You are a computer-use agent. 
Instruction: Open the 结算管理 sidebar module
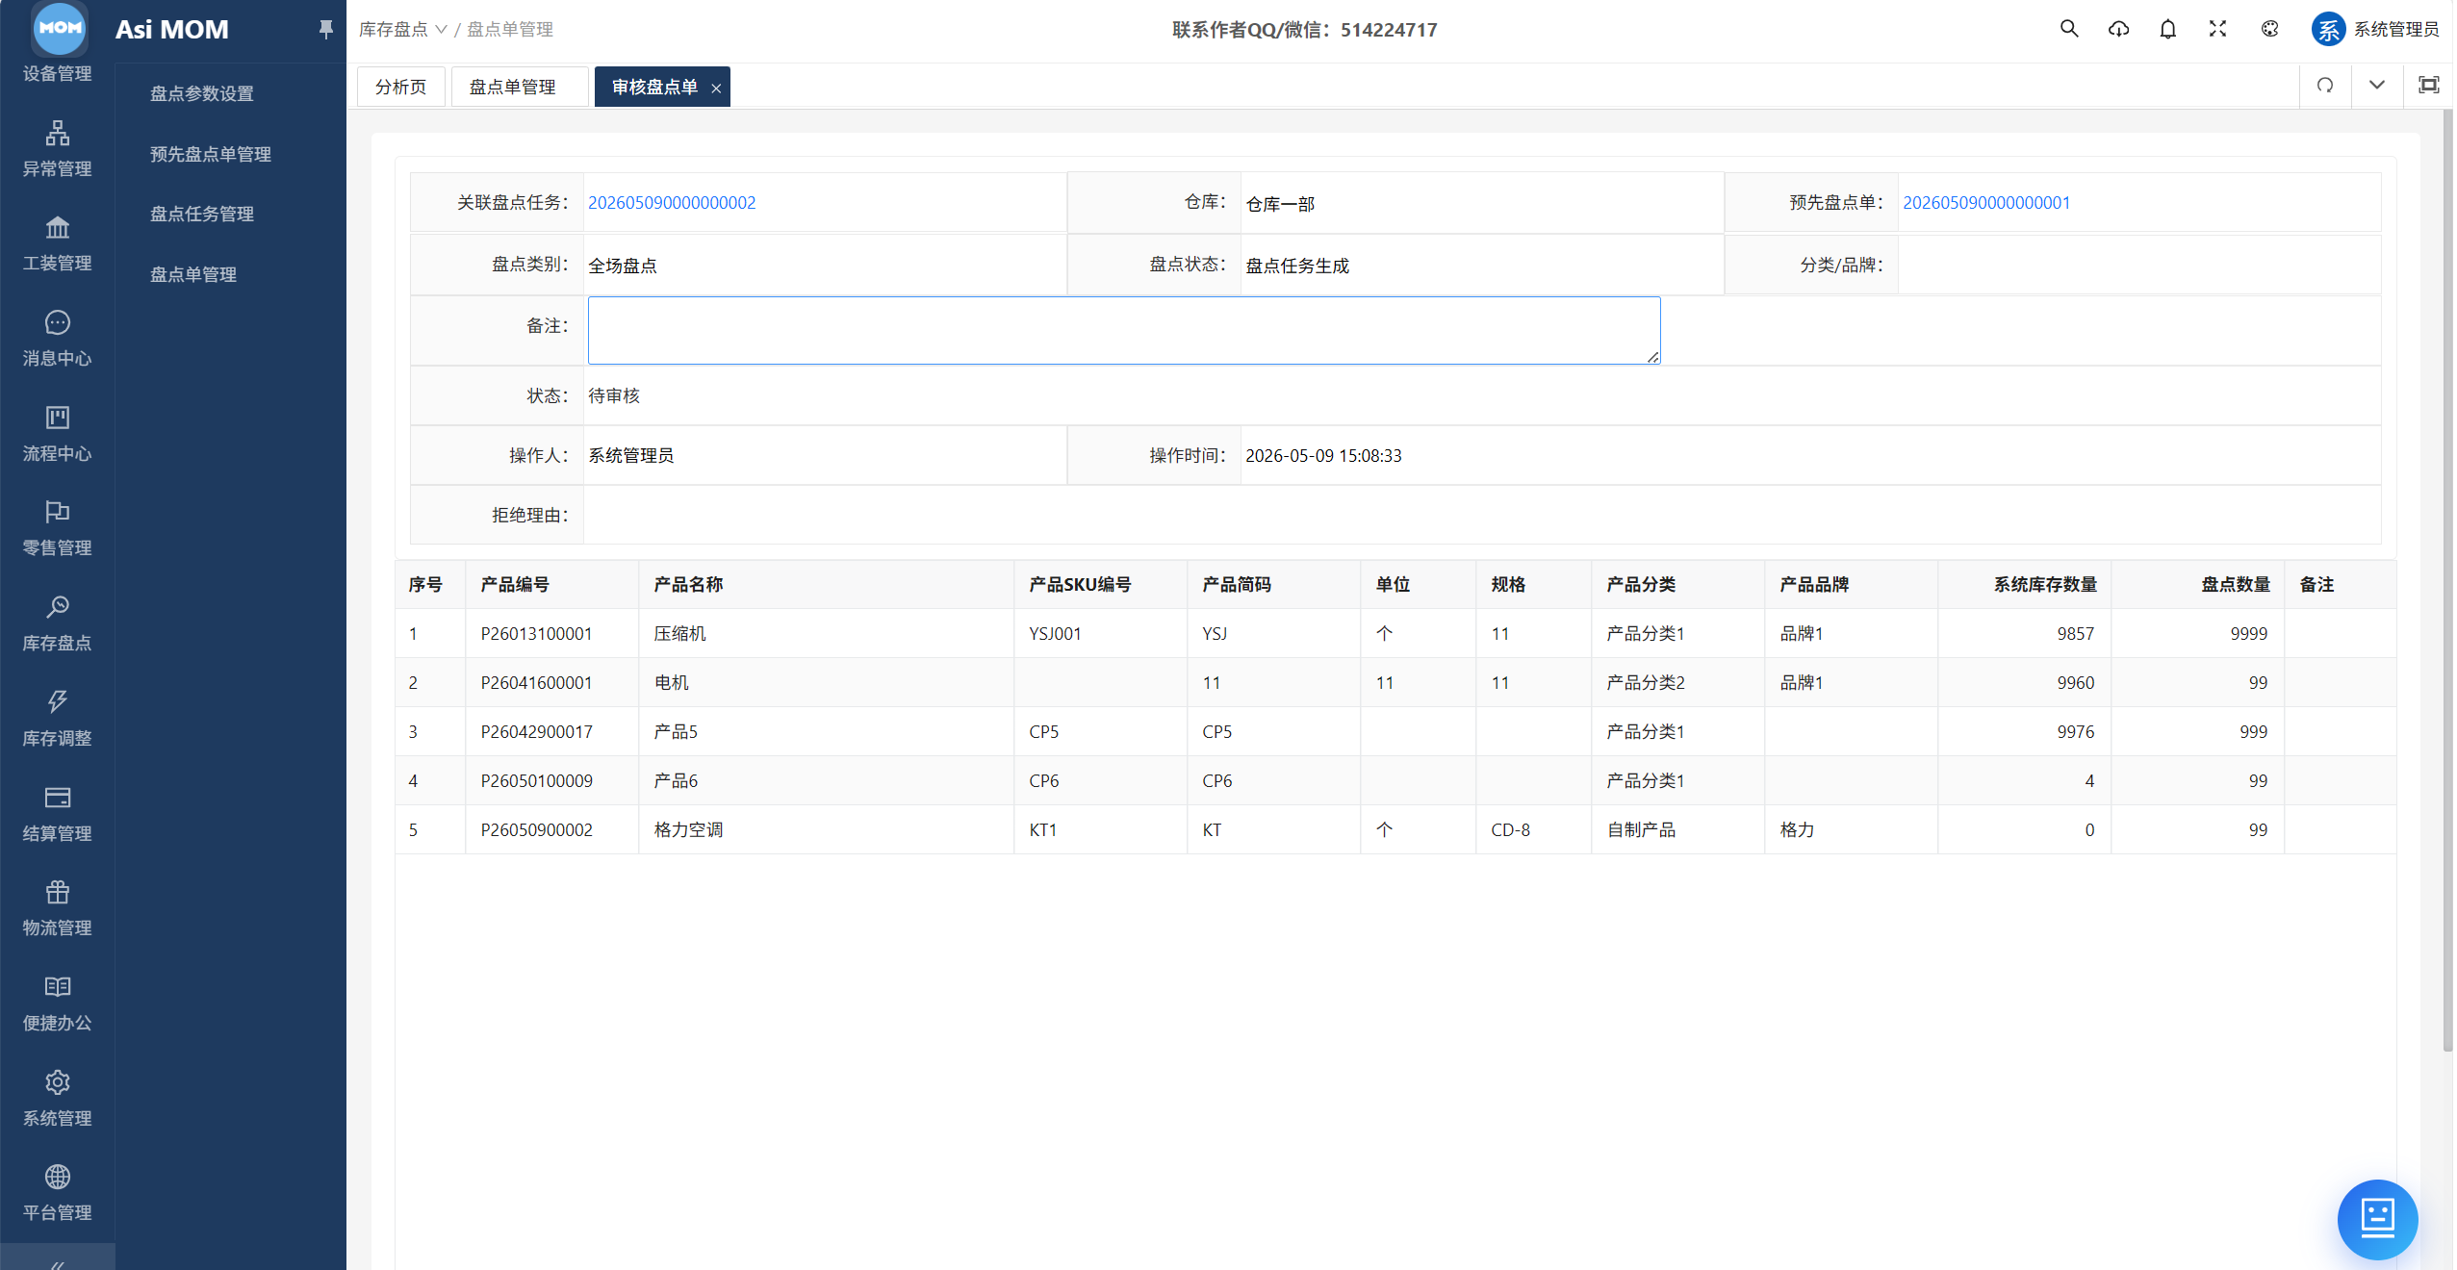pos(57,814)
